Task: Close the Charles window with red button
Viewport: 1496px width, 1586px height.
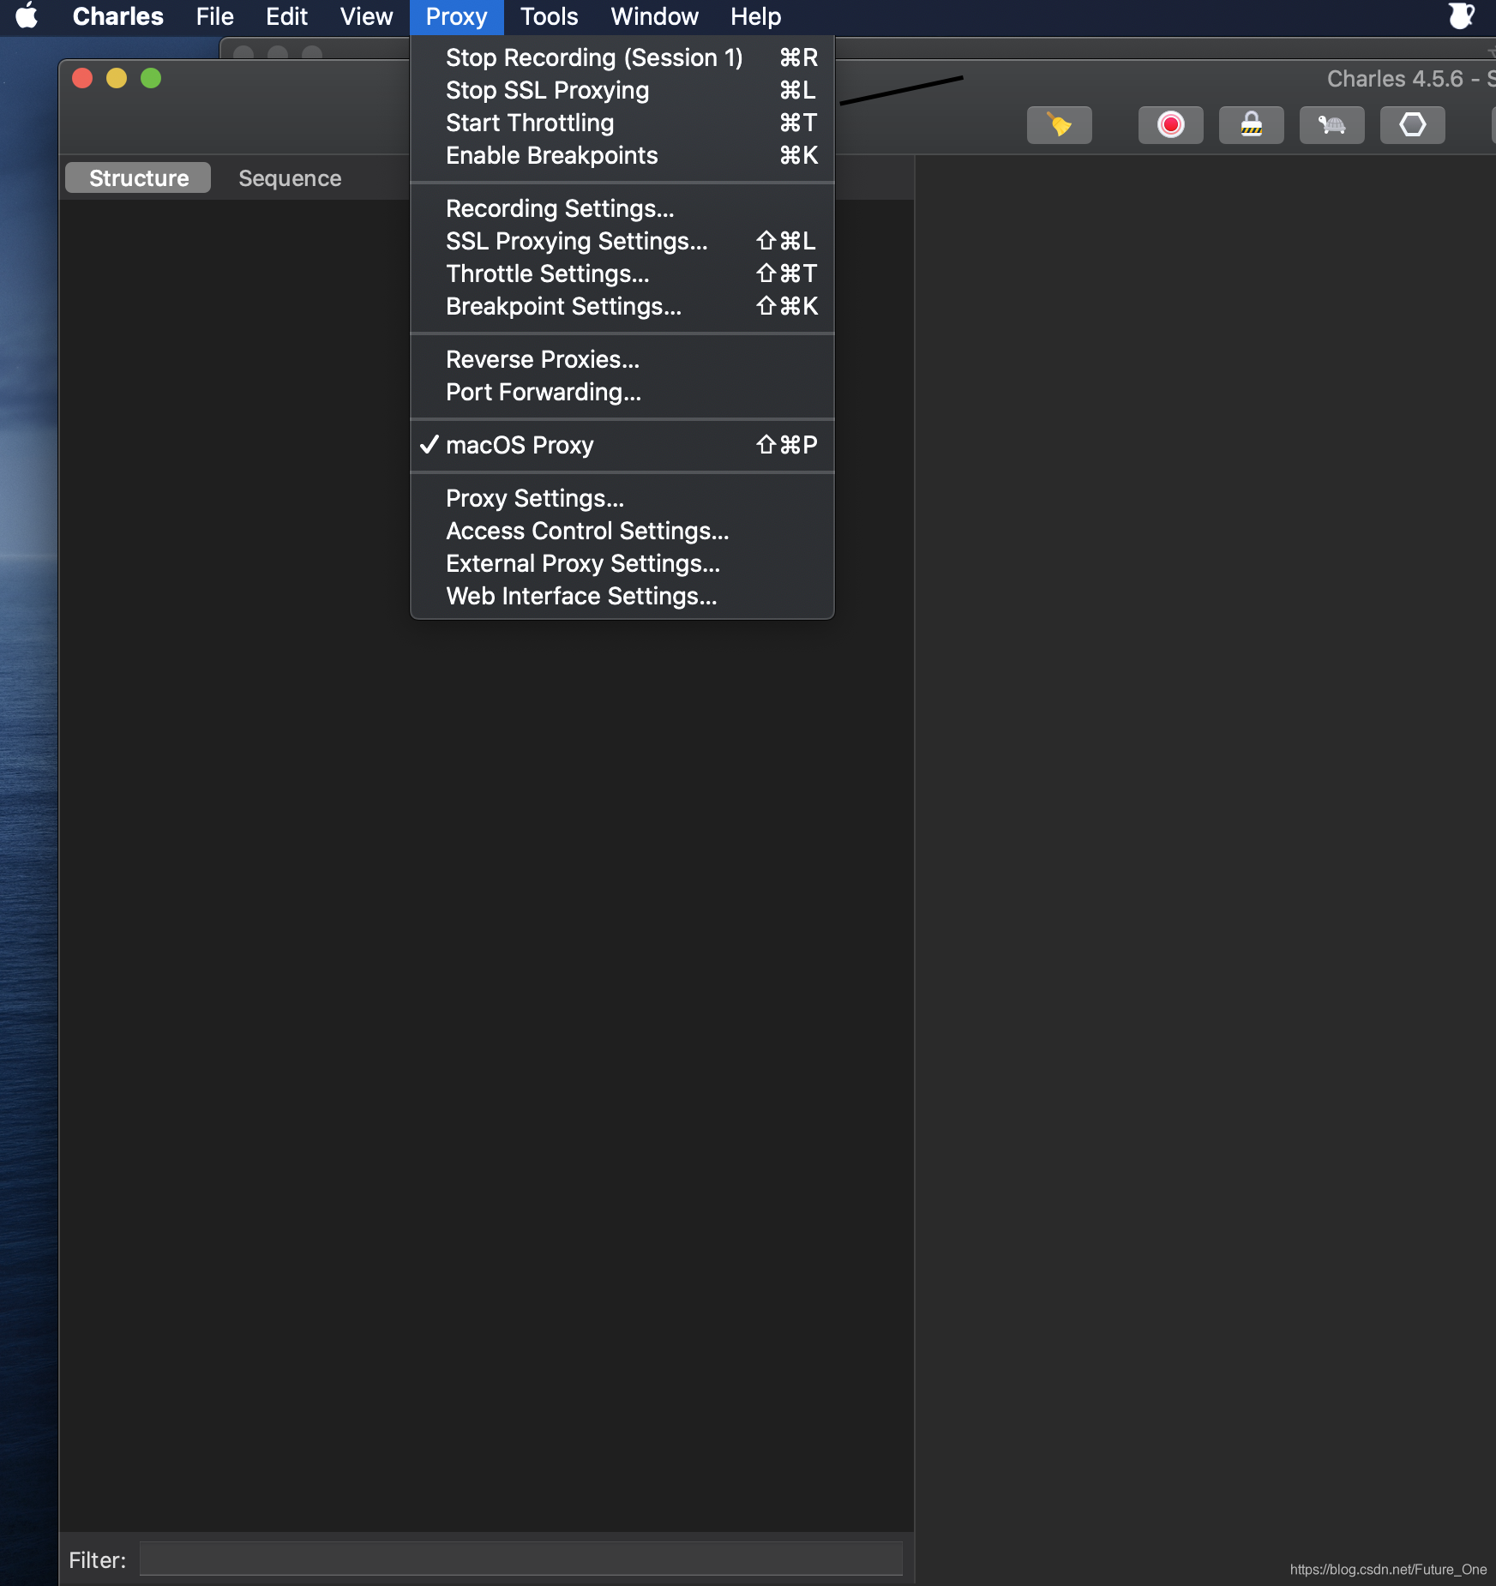Action: pos(83,78)
